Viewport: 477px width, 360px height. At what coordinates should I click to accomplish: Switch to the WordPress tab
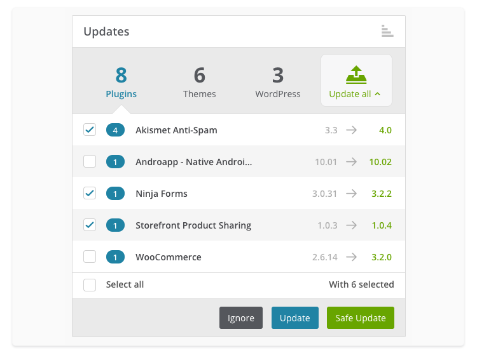click(278, 83)
